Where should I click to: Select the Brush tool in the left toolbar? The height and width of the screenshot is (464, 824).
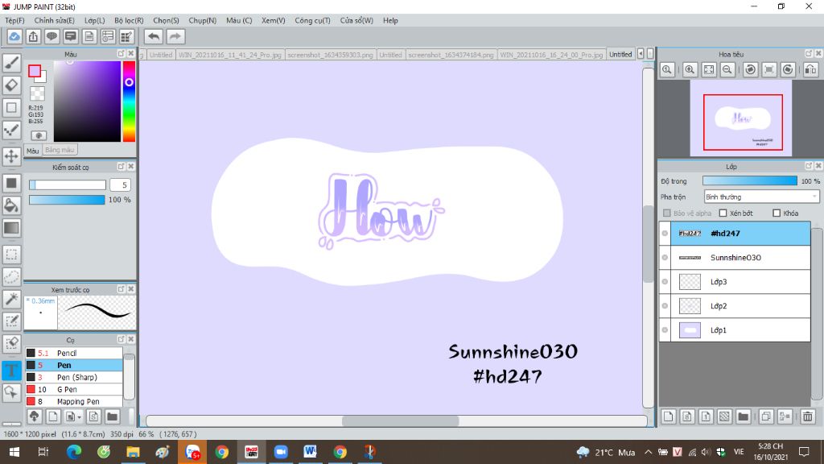point(11,63)
